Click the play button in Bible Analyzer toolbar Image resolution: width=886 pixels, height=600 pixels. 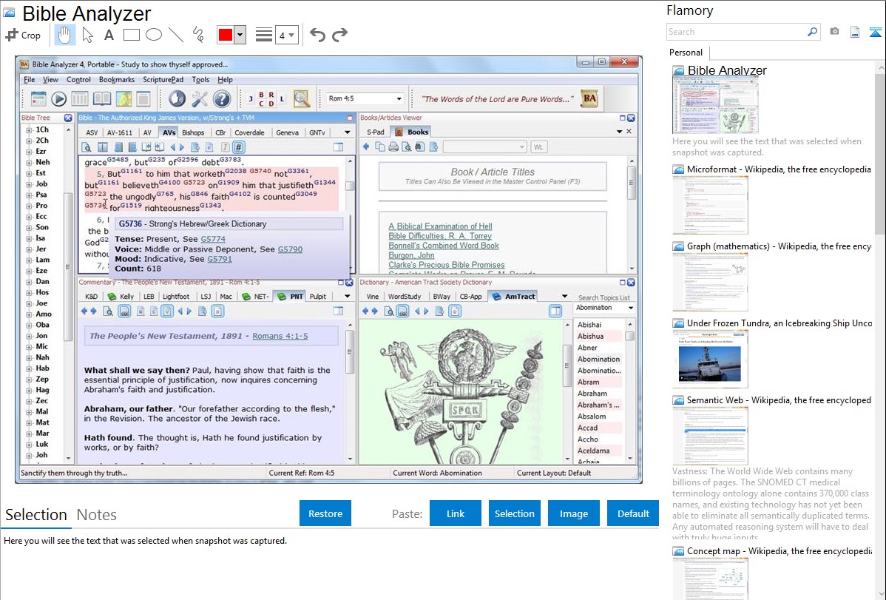(58, 99)
